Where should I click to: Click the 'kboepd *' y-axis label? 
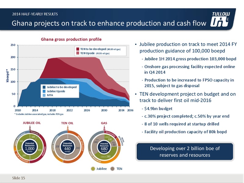[x=7, y=76]
